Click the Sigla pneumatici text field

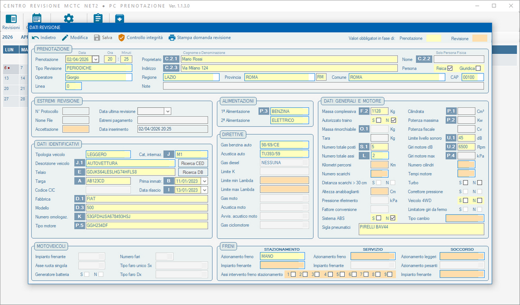(x=421, y=230)
